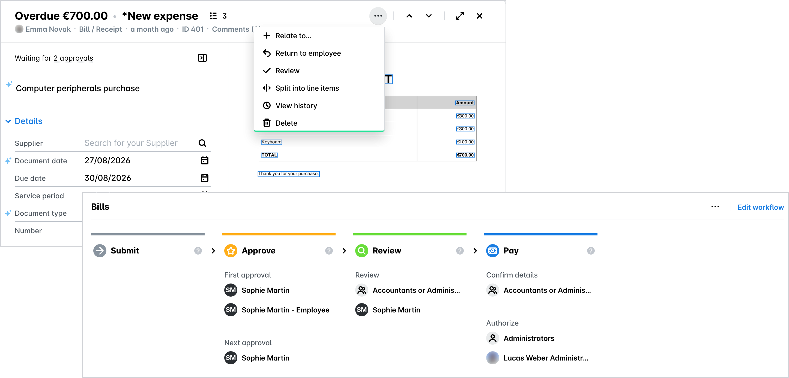Viewport: 789px width, 378px height.
Task: Click the search icon in Supplier field
Action: coord(202,143)
